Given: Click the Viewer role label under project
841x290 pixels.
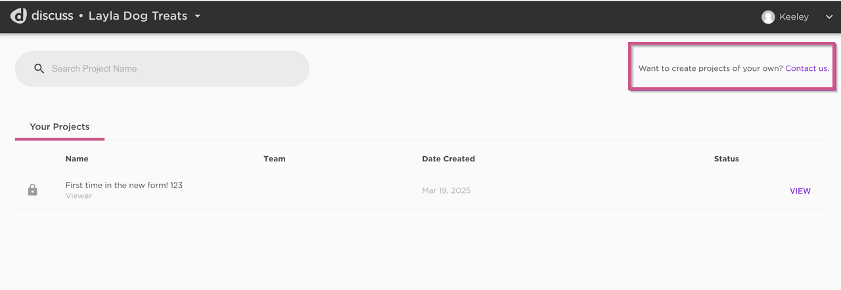Looking at the screenshot, I should pyautogui.click(x=79, y=196).
